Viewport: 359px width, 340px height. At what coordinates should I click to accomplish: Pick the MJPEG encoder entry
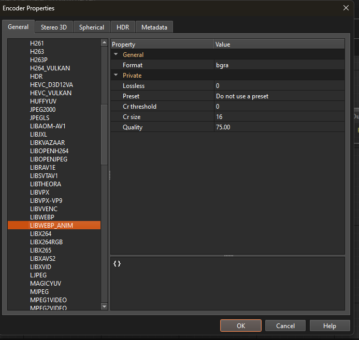coord(39,292)
